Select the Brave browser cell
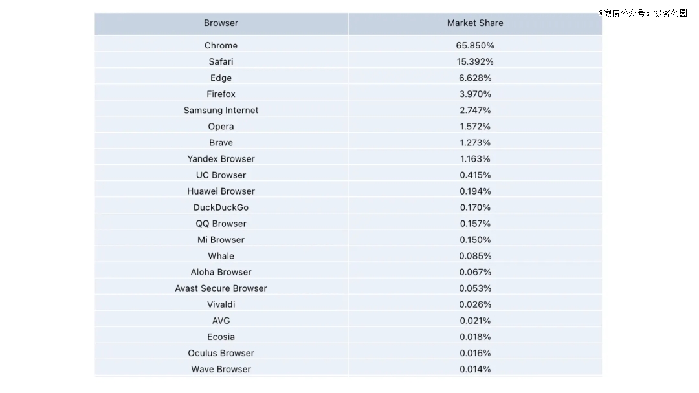 click(x=221, y=142)
